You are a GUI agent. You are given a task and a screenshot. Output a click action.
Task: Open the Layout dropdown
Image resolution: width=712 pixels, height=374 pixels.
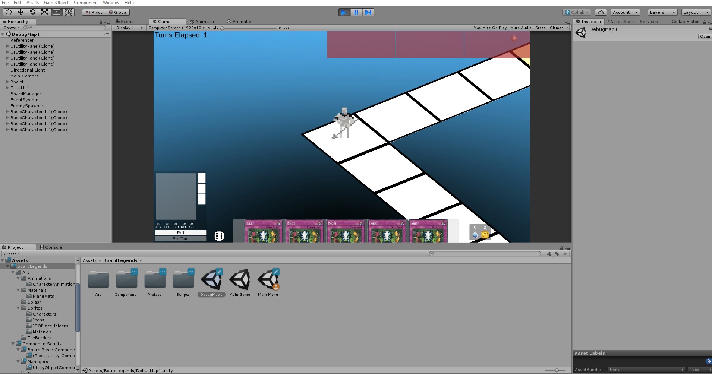pyautogui.click(x=696, y=12)
